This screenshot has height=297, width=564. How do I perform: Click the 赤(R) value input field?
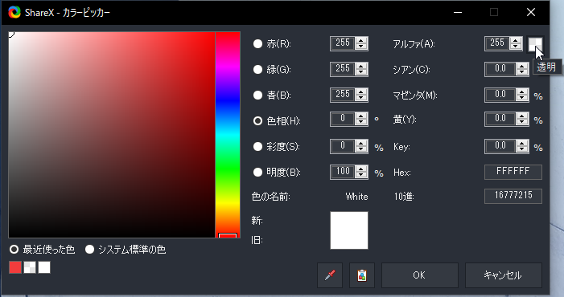tap(343, 44)
